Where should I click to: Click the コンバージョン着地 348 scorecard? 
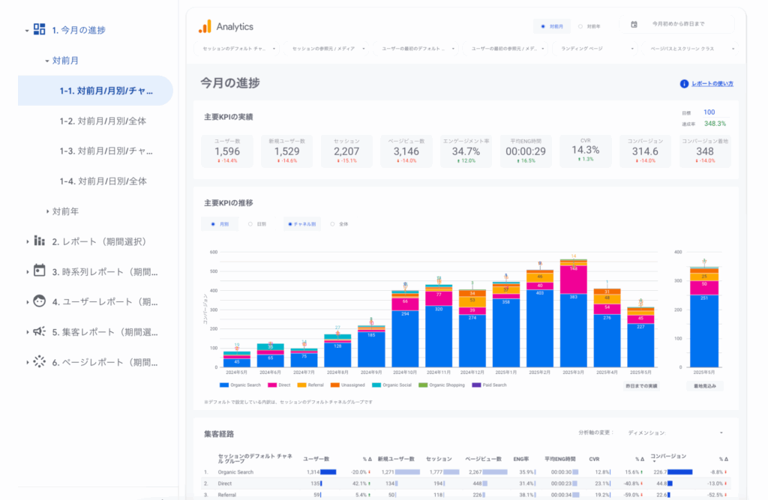click(705, 151)
